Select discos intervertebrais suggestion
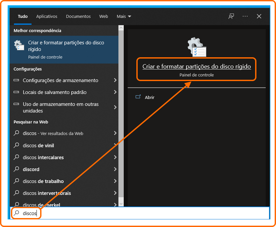 64,193
